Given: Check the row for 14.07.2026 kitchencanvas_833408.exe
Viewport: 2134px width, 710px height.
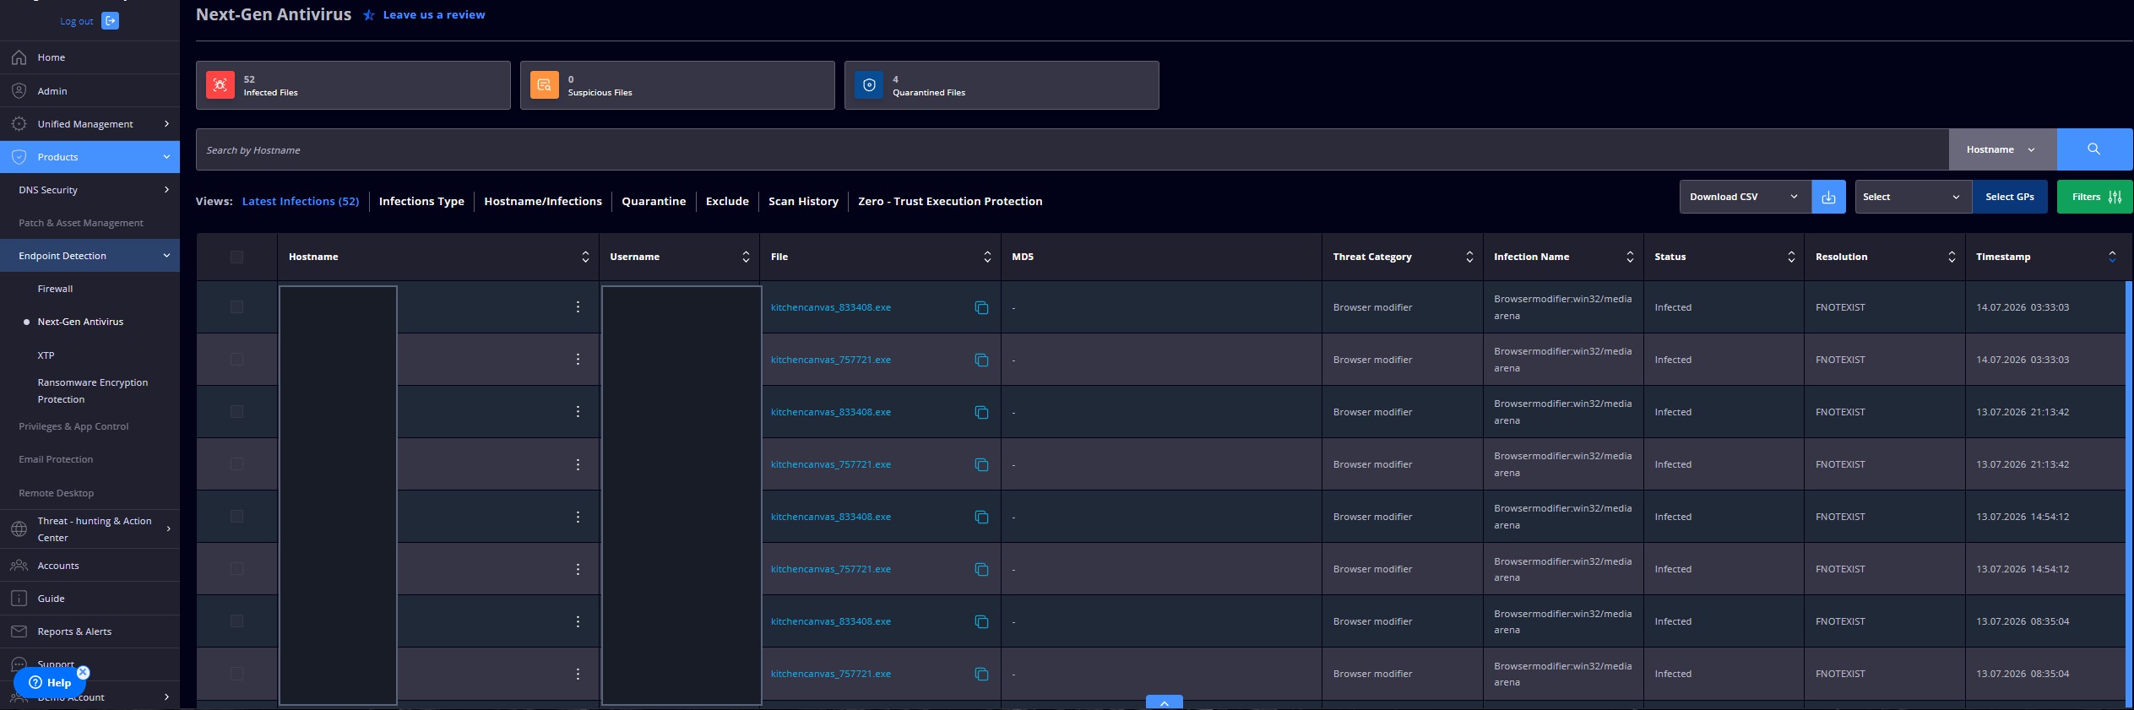Looking at the screenshot, I should [x=236, y=307].
